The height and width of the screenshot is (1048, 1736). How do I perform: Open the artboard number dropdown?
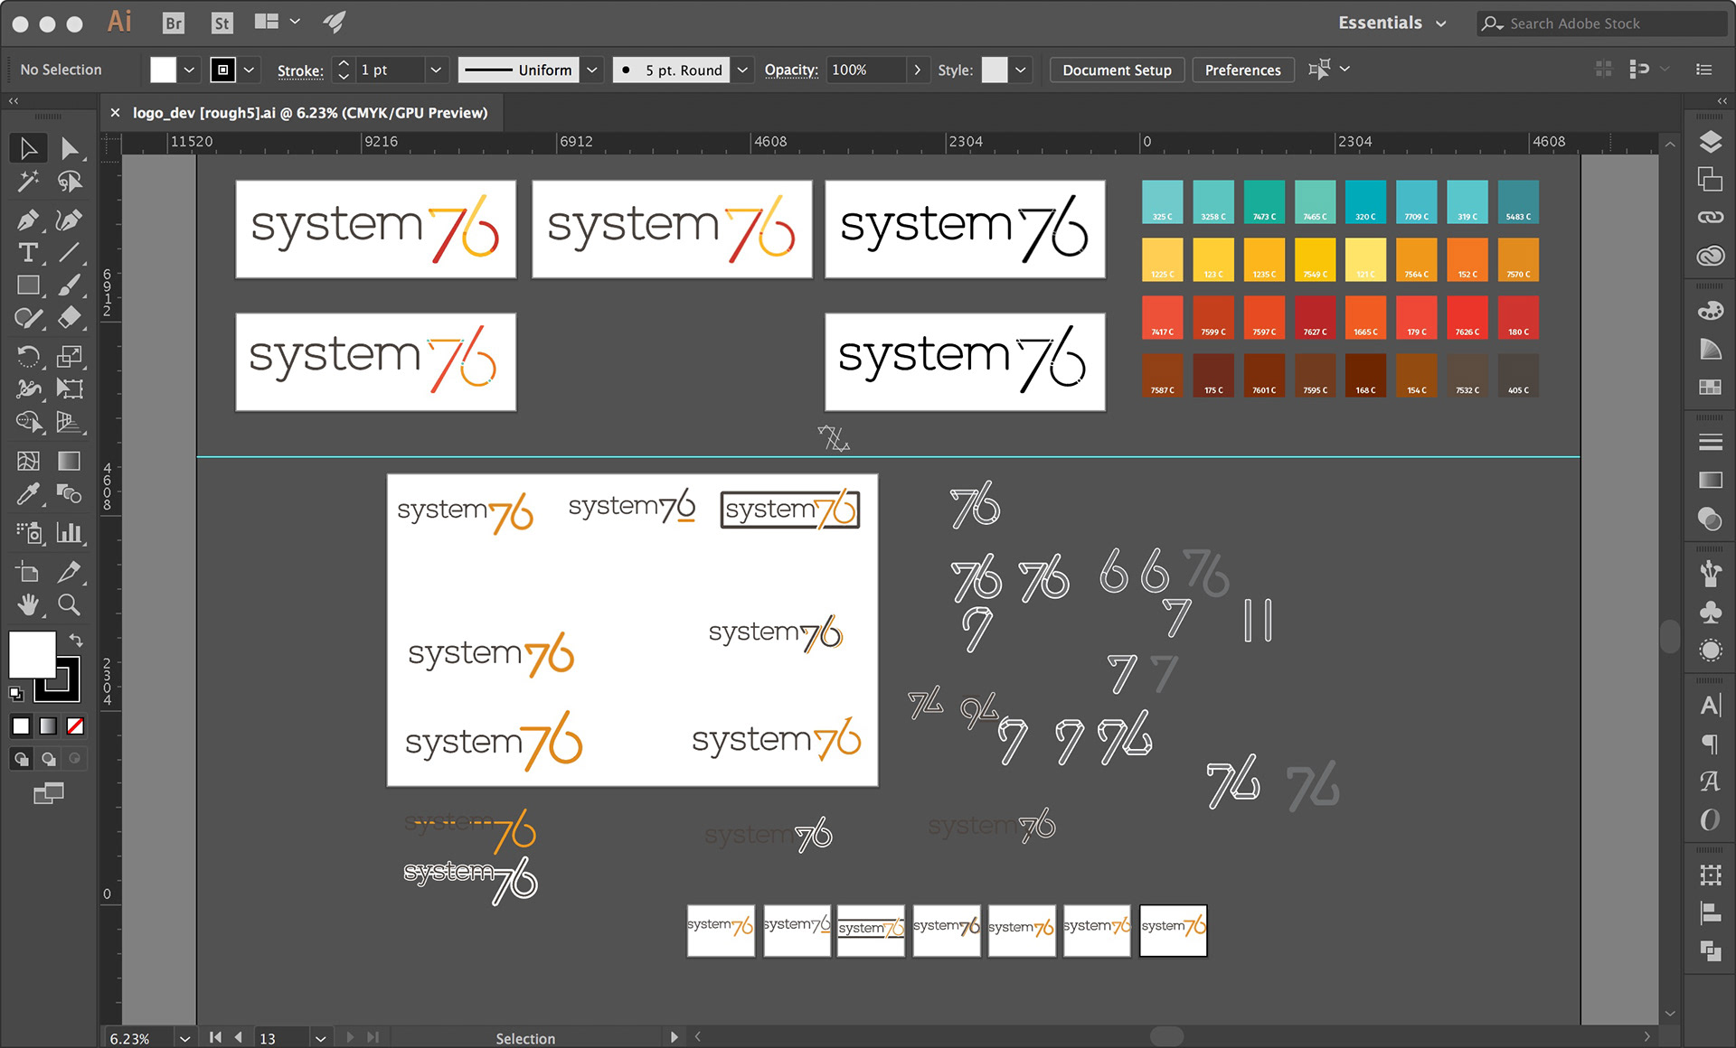coord(320,1038)
